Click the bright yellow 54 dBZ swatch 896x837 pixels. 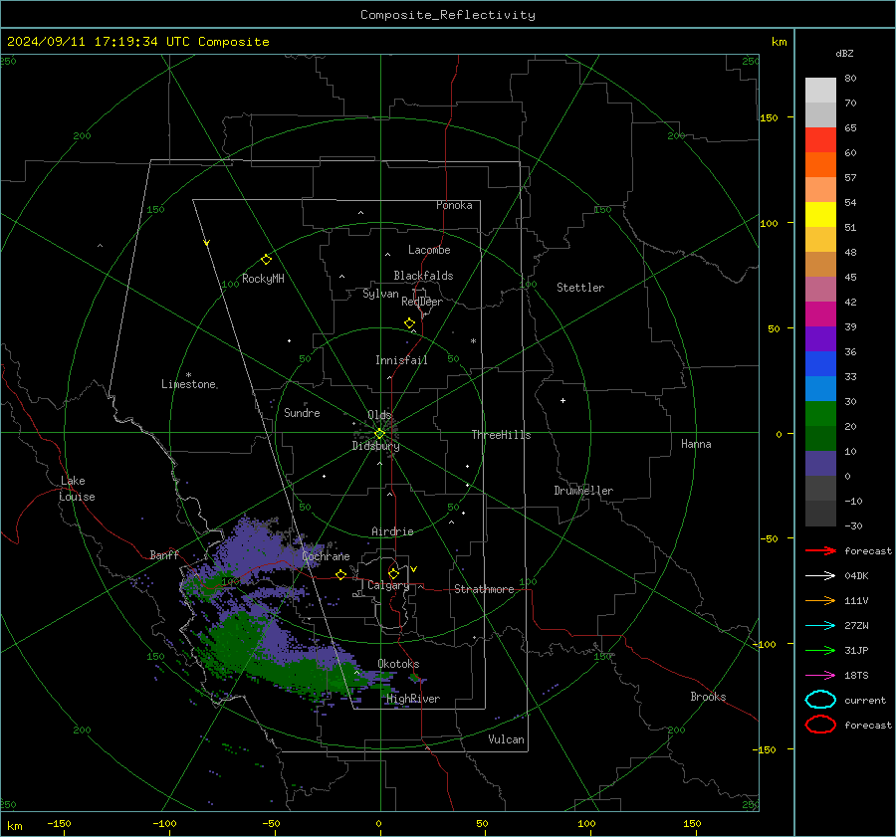820,215
